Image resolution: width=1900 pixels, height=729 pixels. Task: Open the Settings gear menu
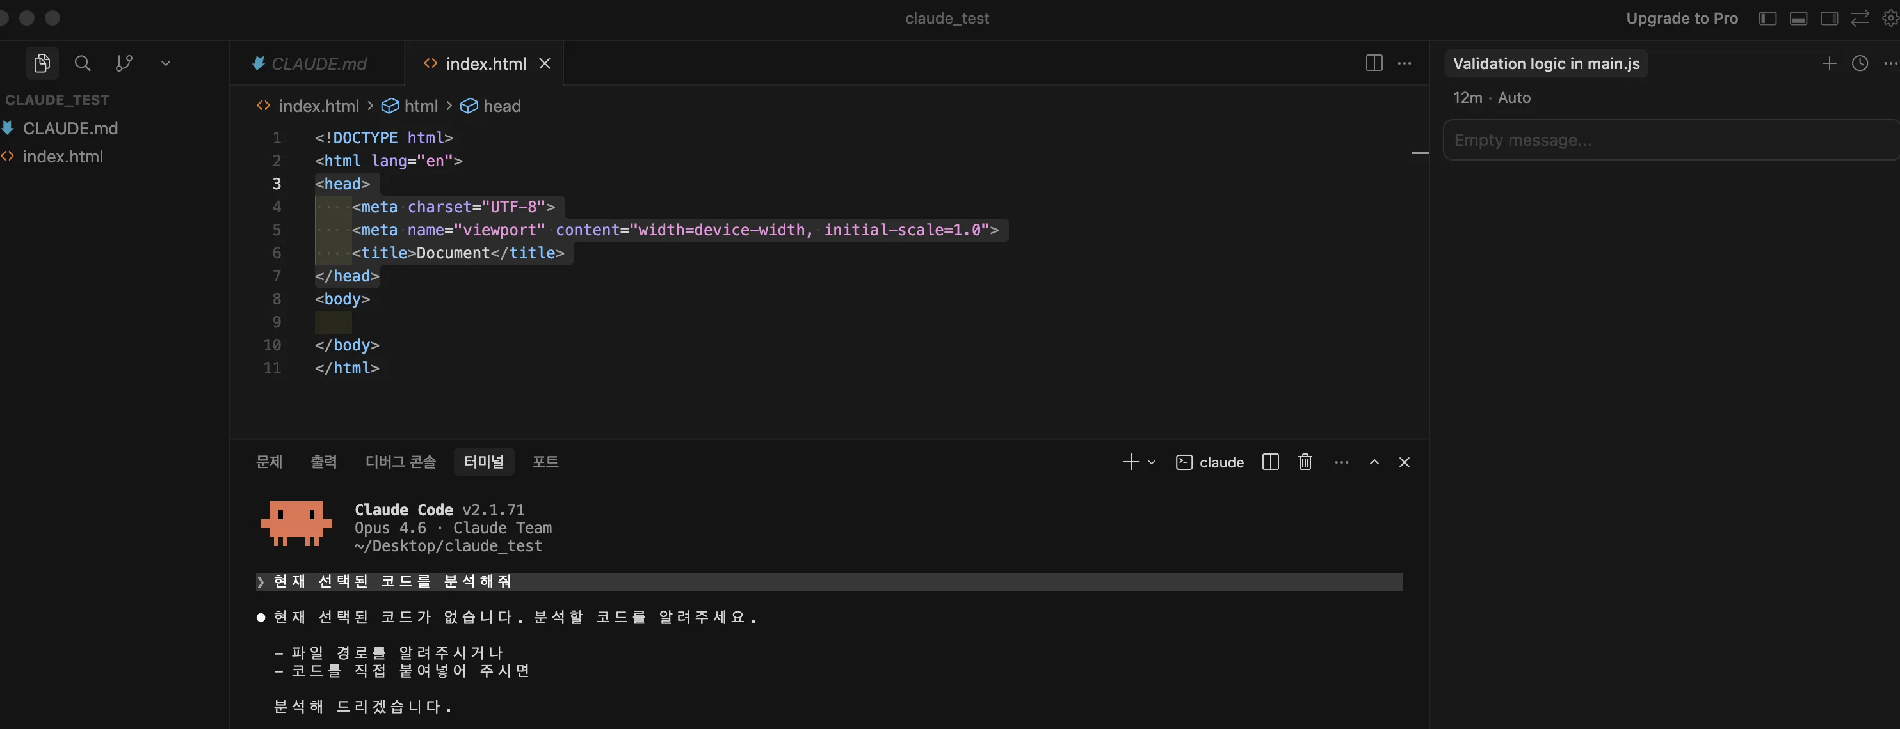pyautogui.click(x=1890, y=18)
